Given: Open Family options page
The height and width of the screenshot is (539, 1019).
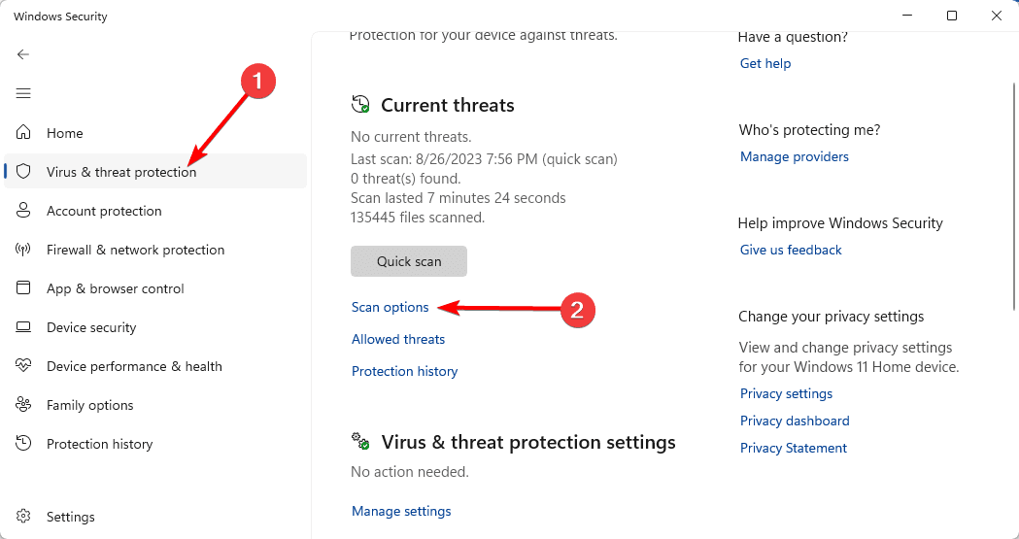Looking at the screenshot, I should pos(155,405).
